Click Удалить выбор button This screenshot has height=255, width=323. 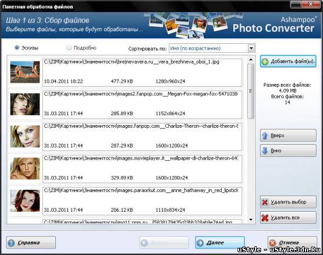288,202
